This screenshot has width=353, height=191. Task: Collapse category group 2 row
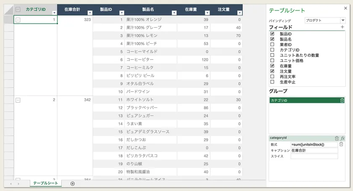click(x=18, y=100)
